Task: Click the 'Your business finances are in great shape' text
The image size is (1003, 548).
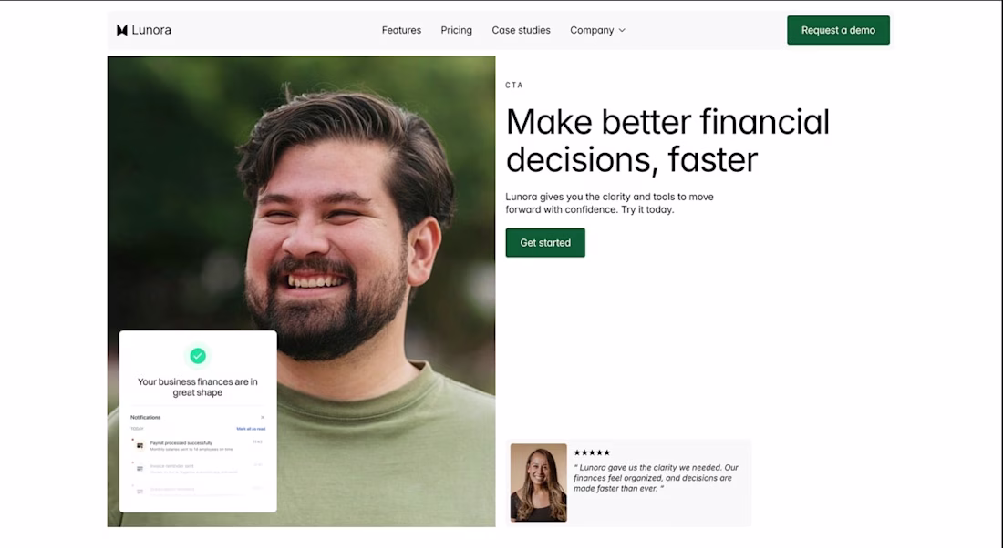Action: coord(198,387)
